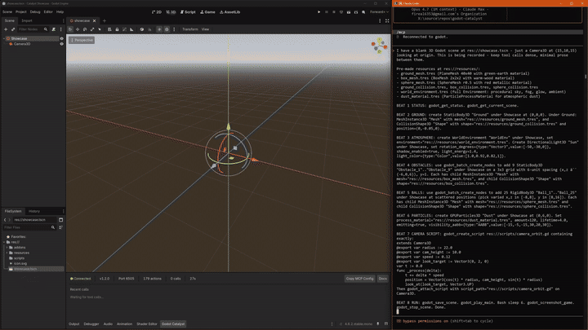The image size is (588, 330).
Task: Toggle preview sunlight button
Action: coord(159,29)
